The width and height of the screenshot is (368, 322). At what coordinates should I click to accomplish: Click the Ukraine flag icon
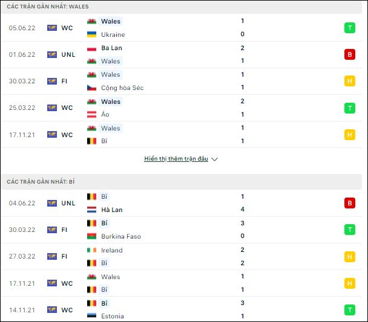[91, 34]
